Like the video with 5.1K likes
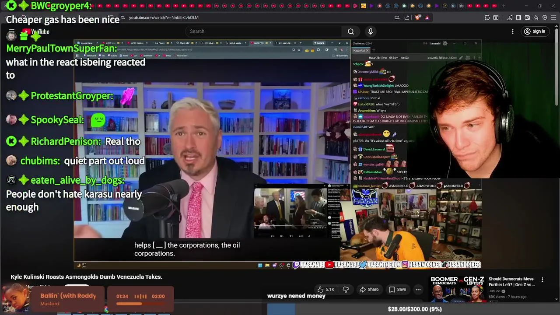This screenshot has width=560, height=315. click(326, 289)
